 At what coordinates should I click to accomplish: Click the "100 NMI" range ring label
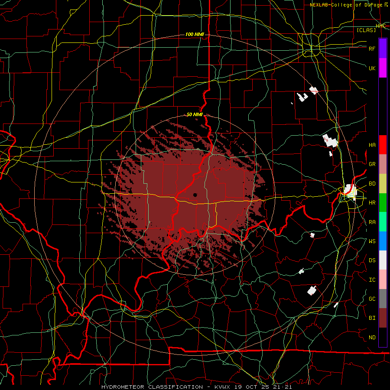click(195, 34)
